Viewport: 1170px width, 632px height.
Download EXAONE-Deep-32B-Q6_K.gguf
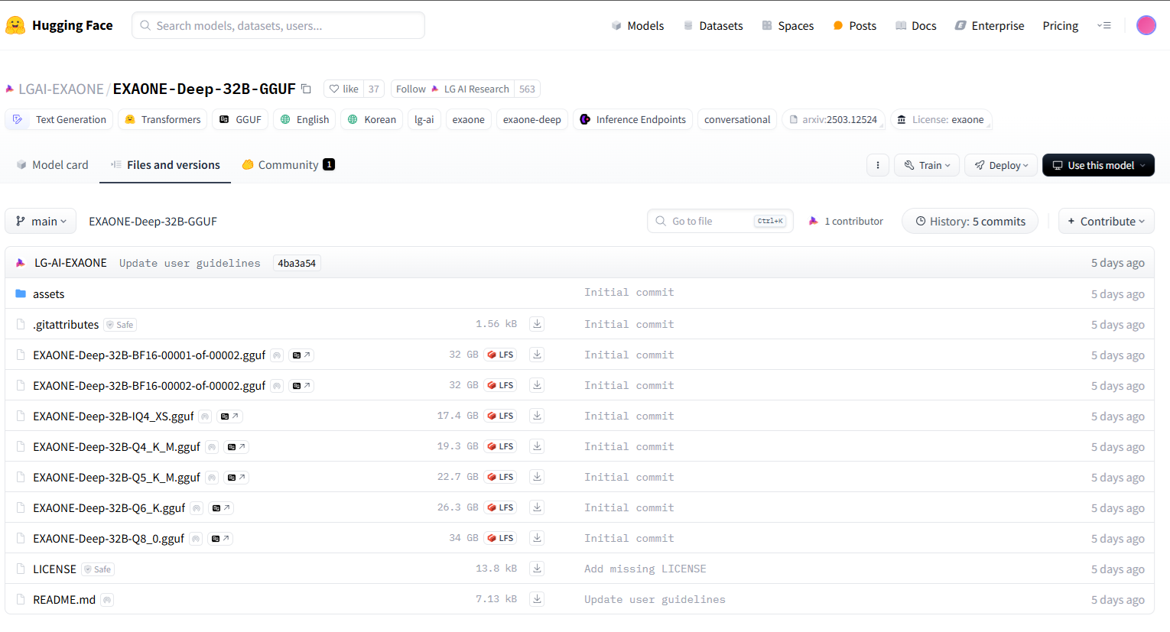[538, 507]
